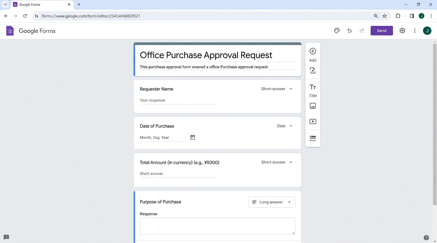Image resolution: width=437 pixels, height=243 pixels.
Task: Click the Import questions icon
Action: click(313, 71)
